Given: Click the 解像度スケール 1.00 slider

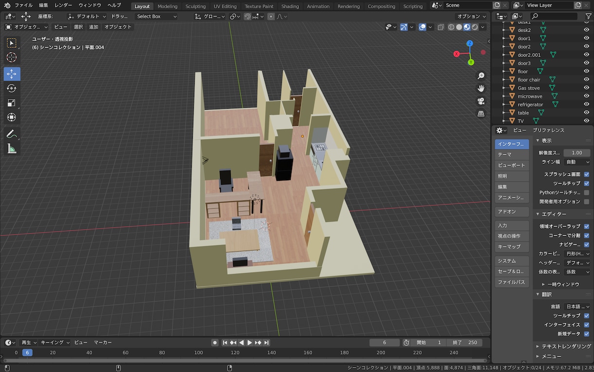Looking at the screenshot, I should [577, 153].
